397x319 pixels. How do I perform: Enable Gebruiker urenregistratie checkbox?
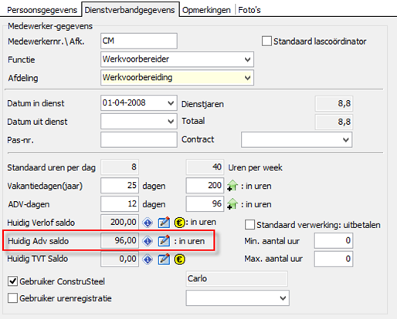pos(12,298)
